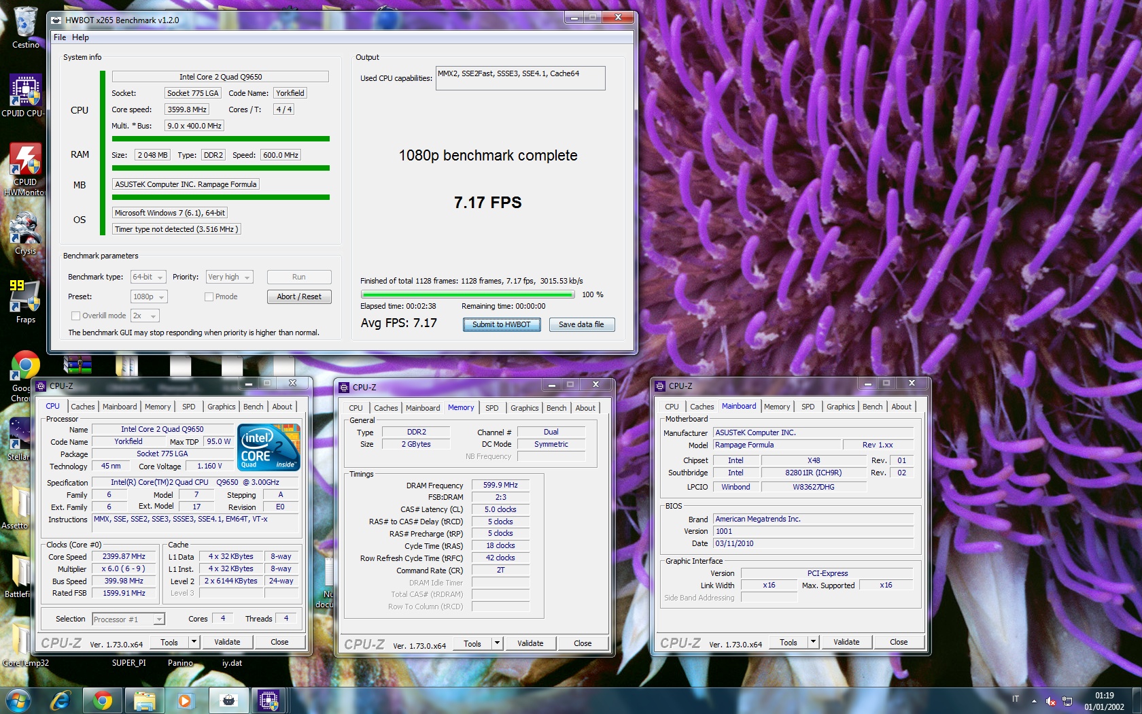
Task: Click the '7.17 FPS' result text
Action: 487,203
